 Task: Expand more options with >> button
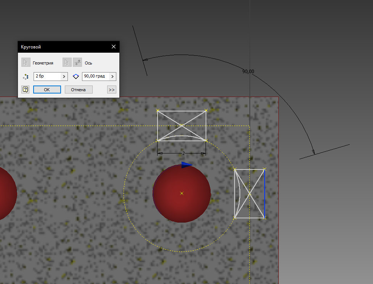tap(112, 90)
